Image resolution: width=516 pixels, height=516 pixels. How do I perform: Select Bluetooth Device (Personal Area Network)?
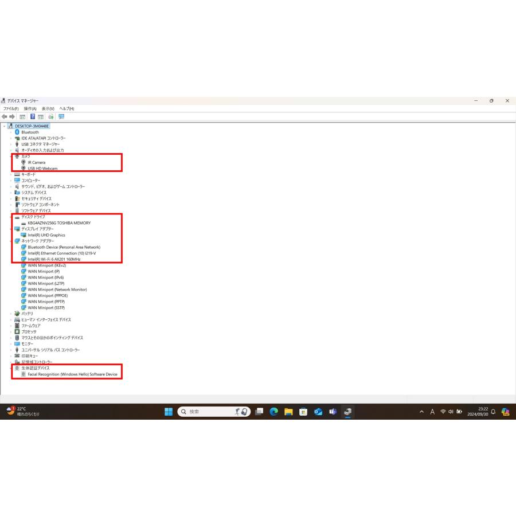tap(64, 247)
